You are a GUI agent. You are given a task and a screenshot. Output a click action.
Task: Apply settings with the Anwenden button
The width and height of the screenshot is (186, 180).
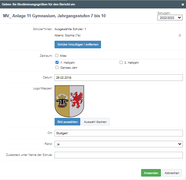[x=151, y=173]
